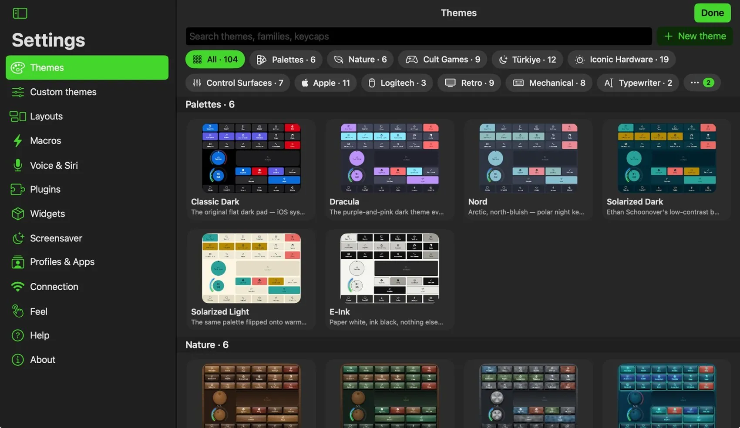Viewport: 740px width, 428px height.
Task: Filter by Türkiye · 12
Action: (527, 59)
